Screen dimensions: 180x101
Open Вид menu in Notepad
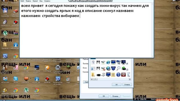pyautogui.click(x=41, y=1)
